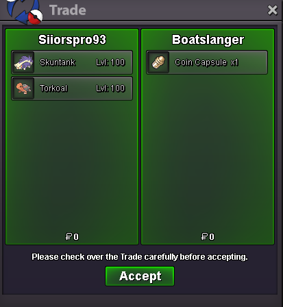Viewport: 283px width, 307px height.
Task: Select the Coin Capsule x1 entry
Action: 207,62
